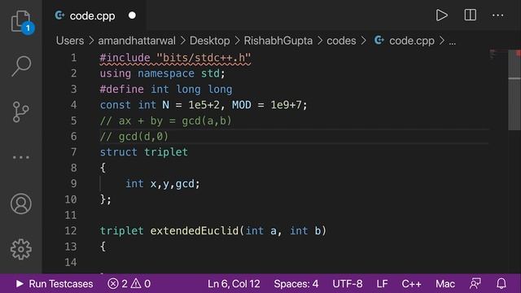The width and height of the screenshot is (521, 293).
Task: Expand breadcrumb symbol ellipsis
Action: (x=453, y=42)
